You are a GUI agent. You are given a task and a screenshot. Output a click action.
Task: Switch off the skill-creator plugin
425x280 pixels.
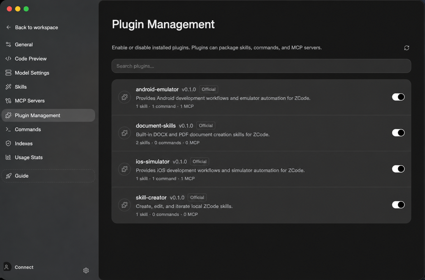click(x=398, y=205)
